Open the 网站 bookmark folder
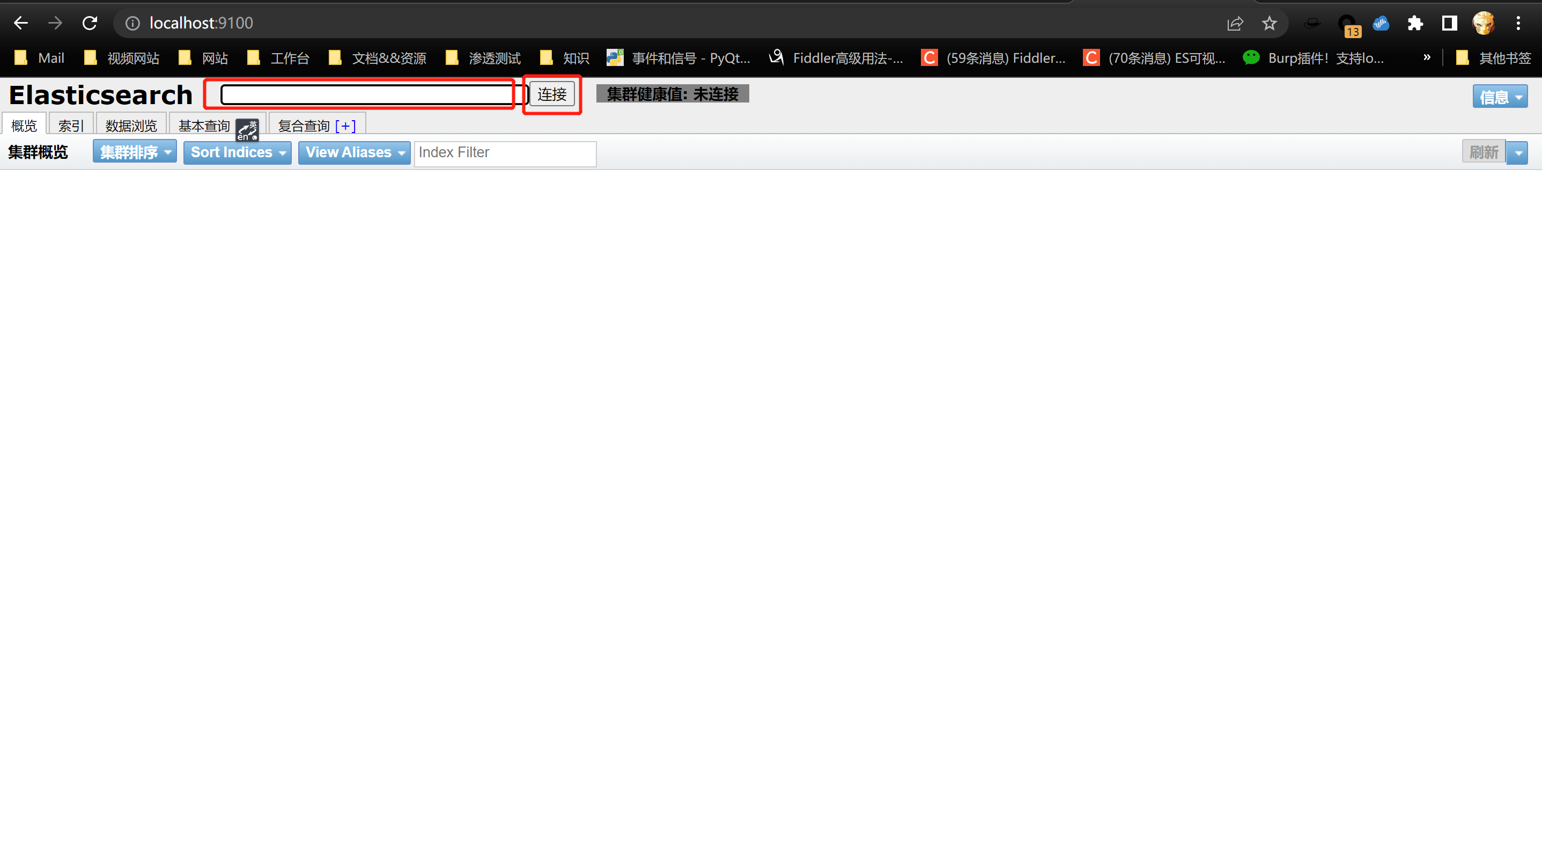 (203, 57)
